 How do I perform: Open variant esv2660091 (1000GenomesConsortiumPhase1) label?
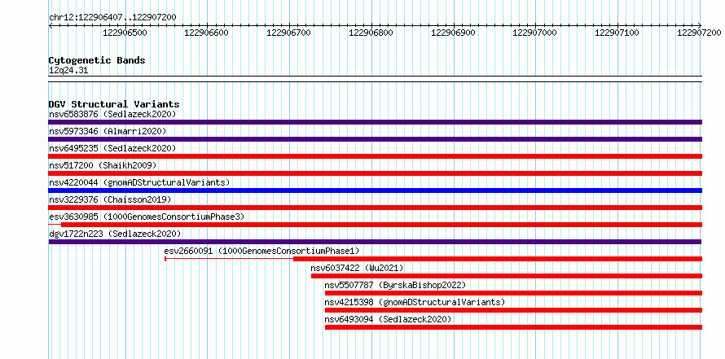[x=261, y=251]
